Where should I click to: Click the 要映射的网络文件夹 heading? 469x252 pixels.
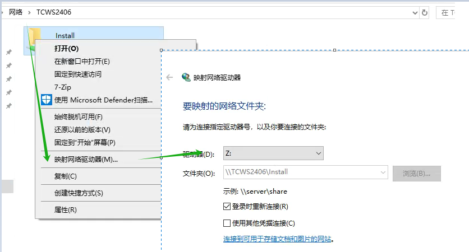point(224,106)
